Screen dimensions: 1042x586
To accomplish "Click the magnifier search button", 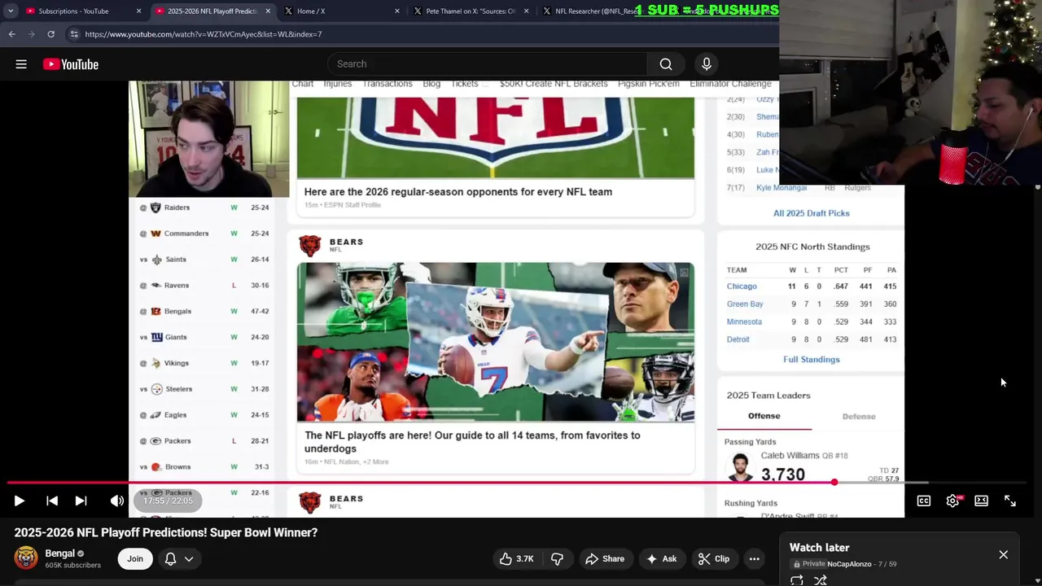I will 666,64.
